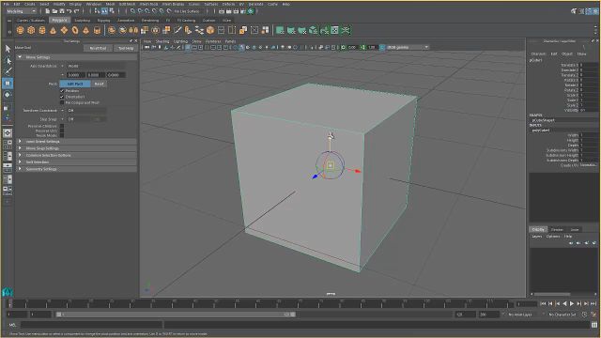Click the IPR render green icon
Viewport: 601px width, 338px height.
coord(251,11)
